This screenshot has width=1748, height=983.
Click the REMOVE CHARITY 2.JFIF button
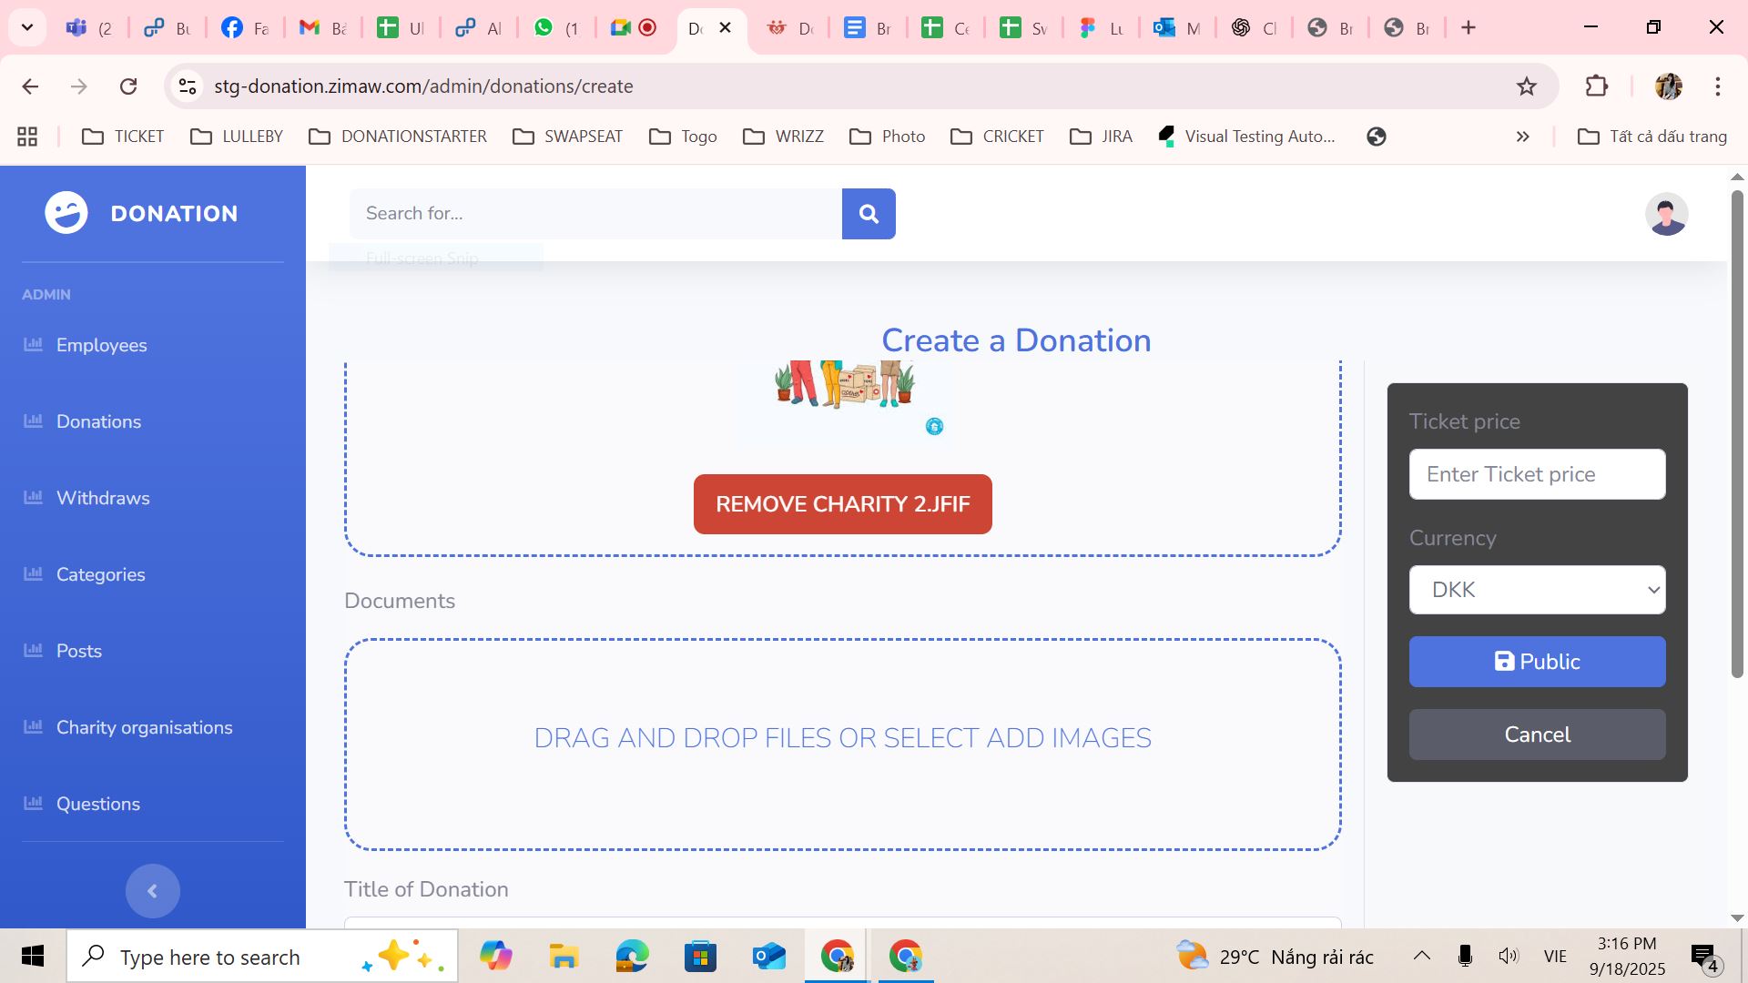pyautogui.click(x=842, y=503)
